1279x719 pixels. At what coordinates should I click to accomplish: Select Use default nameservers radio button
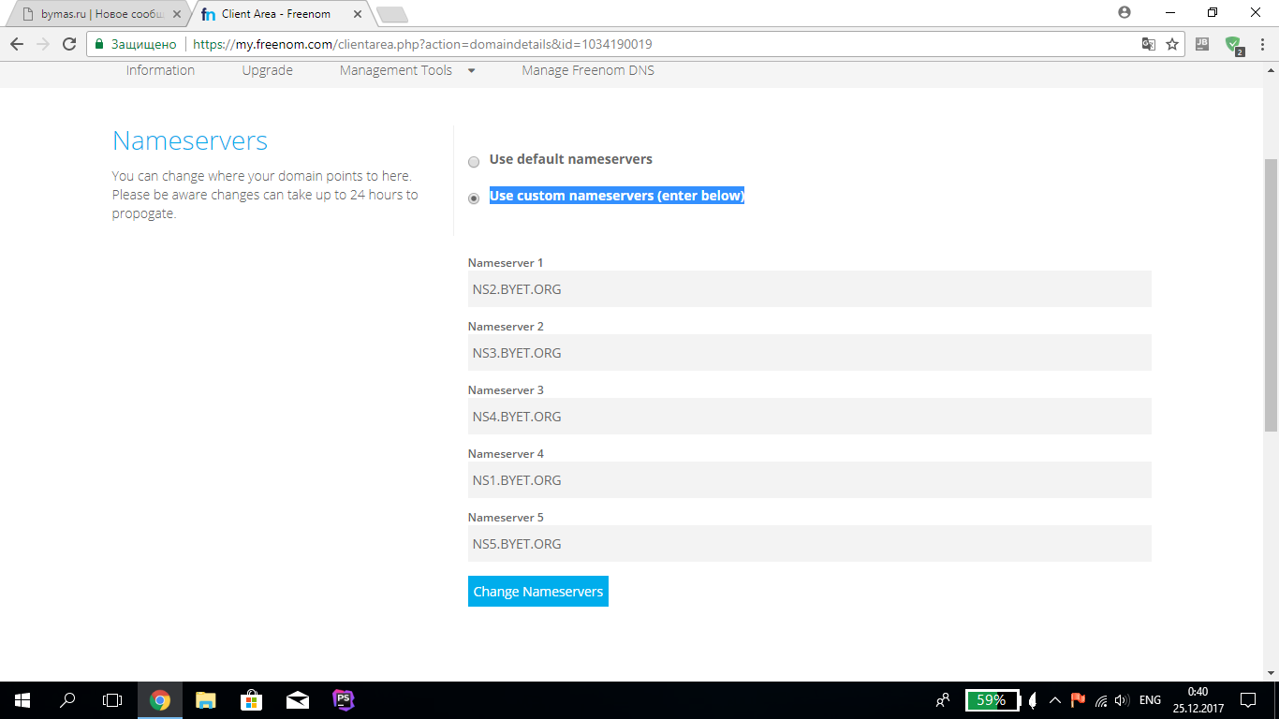[474, 162]
